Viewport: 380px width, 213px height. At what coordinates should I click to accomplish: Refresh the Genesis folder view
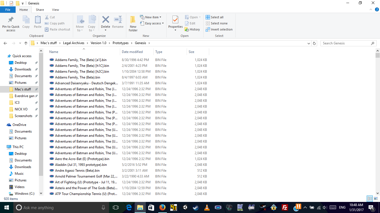(314, 43)
